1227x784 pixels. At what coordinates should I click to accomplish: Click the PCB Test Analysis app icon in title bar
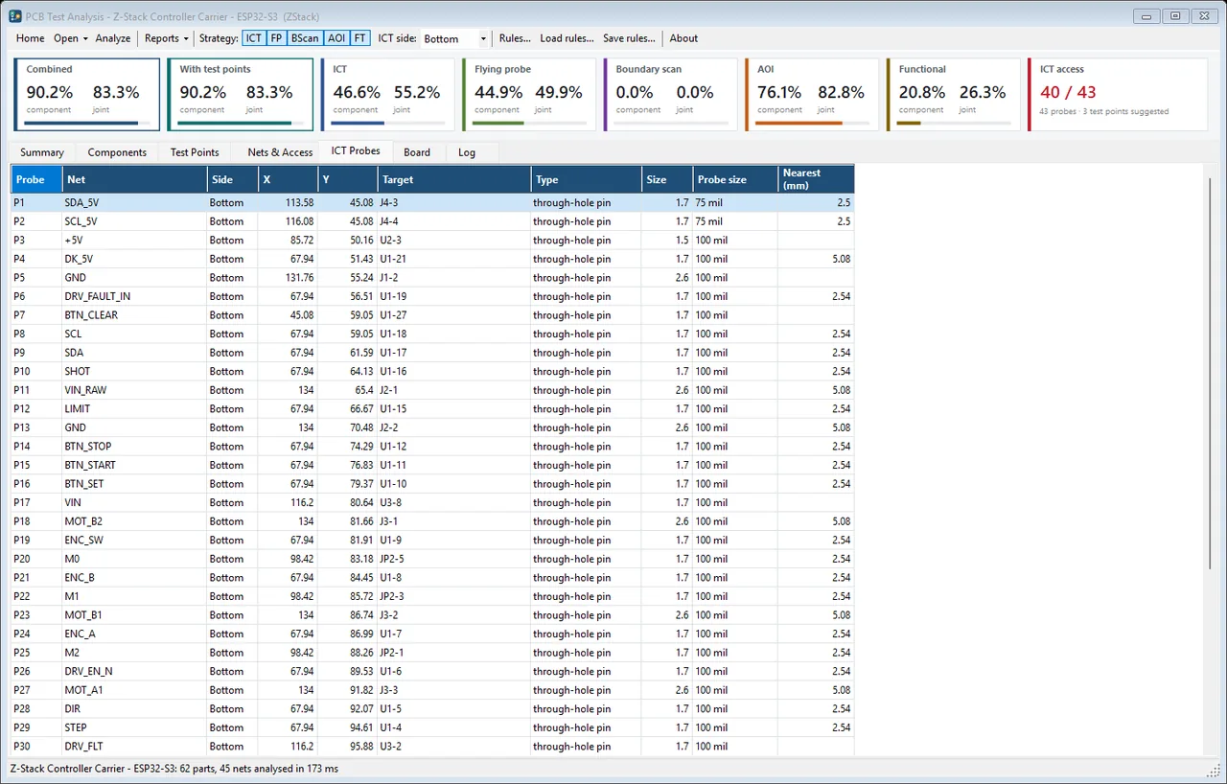[x=15, y=16]
